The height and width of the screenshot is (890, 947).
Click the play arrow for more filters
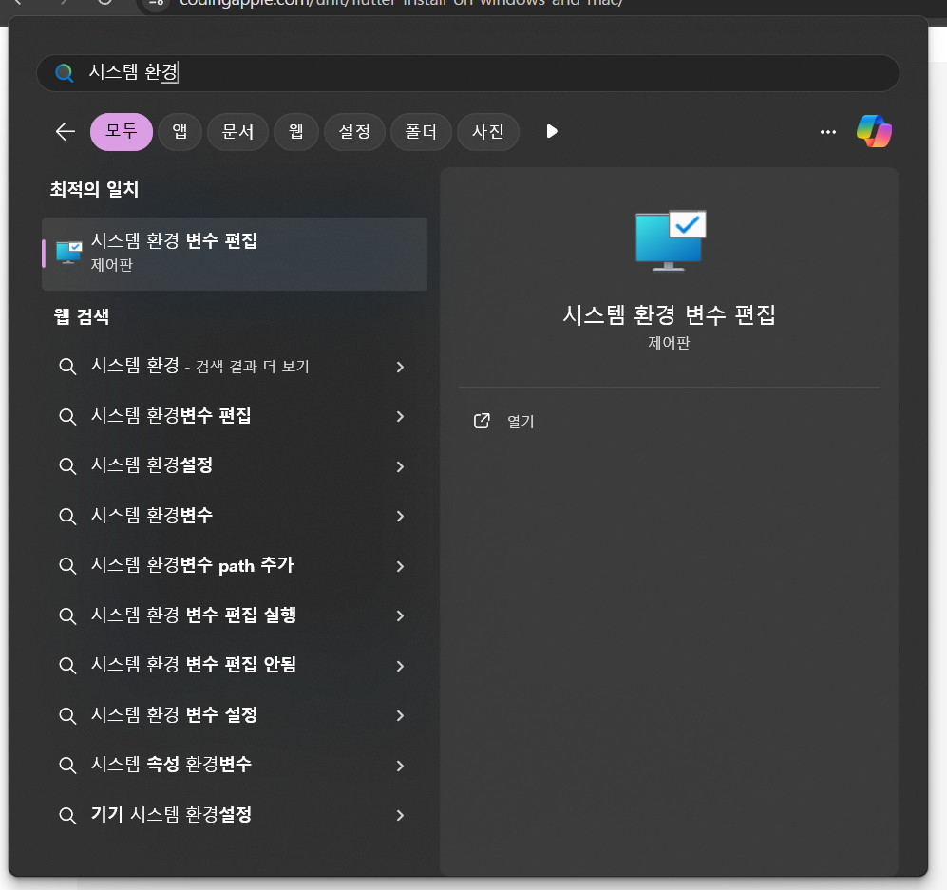(x=552, y=132)
